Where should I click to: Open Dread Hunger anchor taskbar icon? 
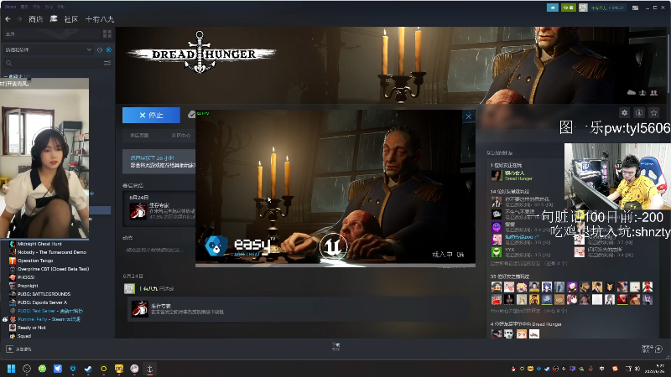pos(150,369)
